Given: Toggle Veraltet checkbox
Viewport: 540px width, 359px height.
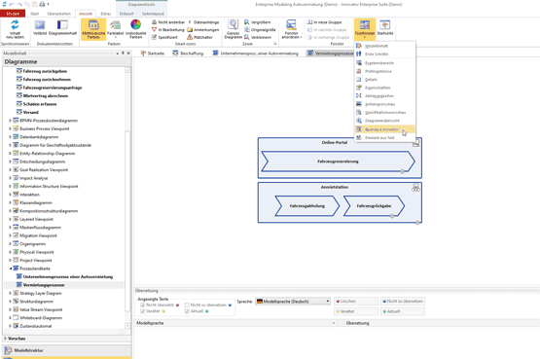Looking at the screenshot, I should [143, 311].
